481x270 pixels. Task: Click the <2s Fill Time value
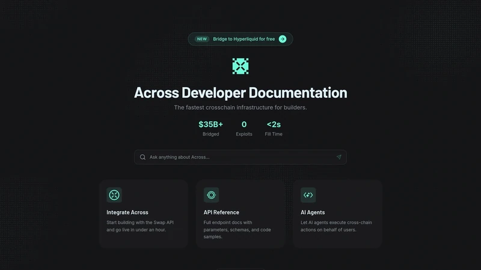tap(274, 124)
